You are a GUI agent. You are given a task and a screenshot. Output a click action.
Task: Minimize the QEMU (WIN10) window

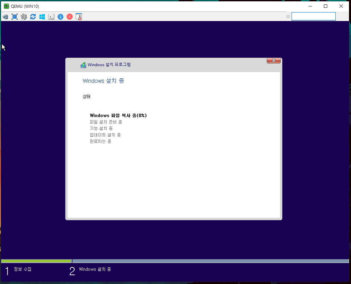(310, 6)
